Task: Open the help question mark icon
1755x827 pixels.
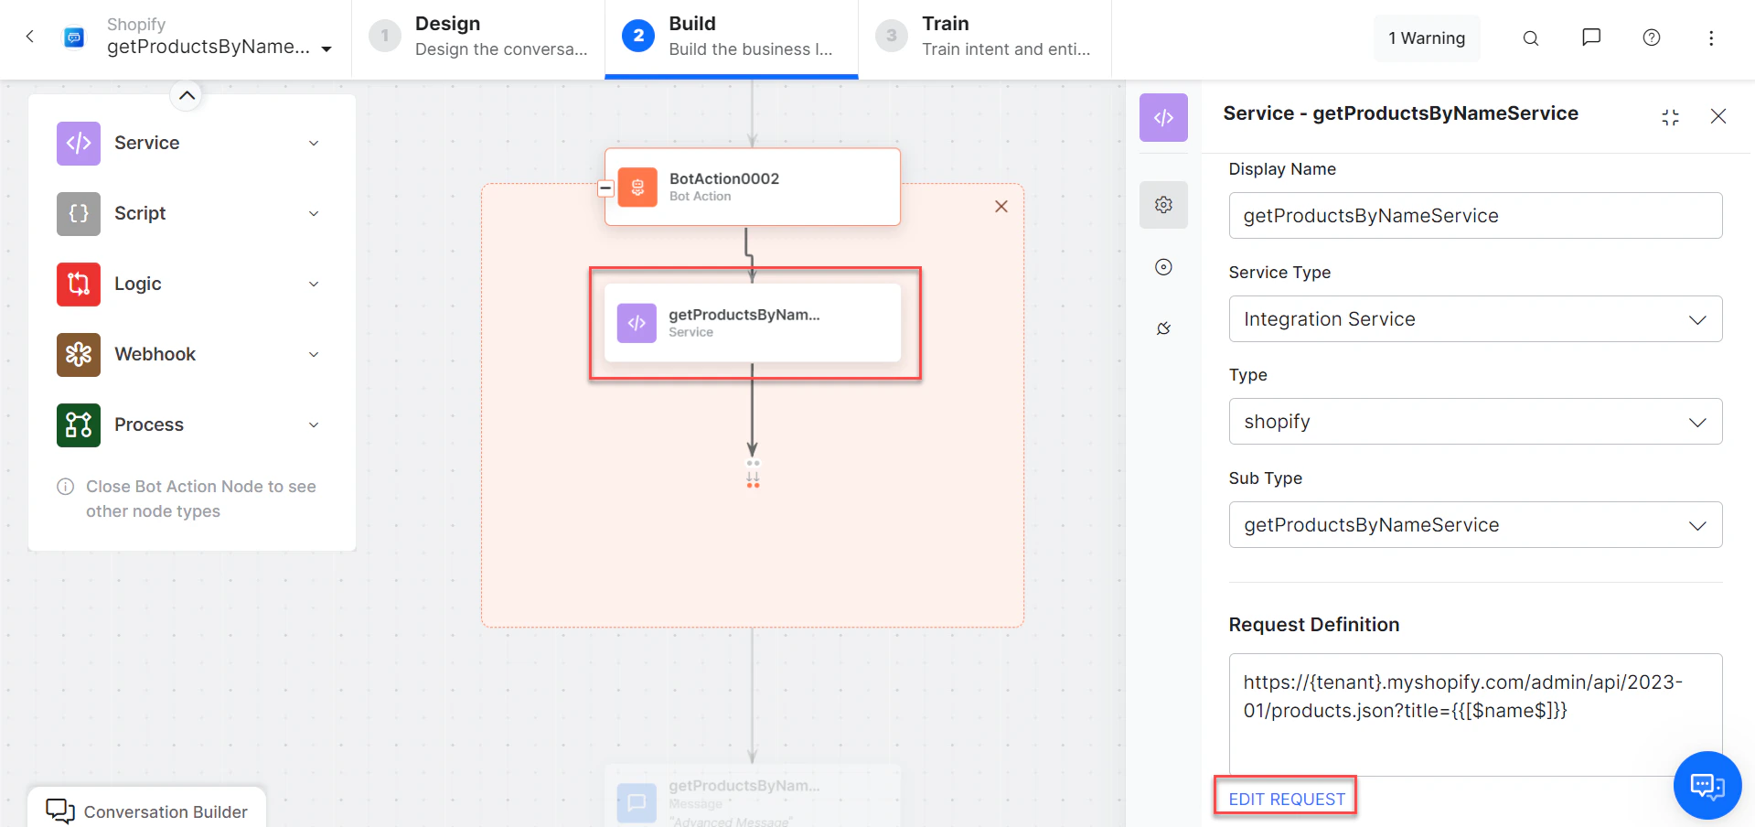Action: [1651, 38]
